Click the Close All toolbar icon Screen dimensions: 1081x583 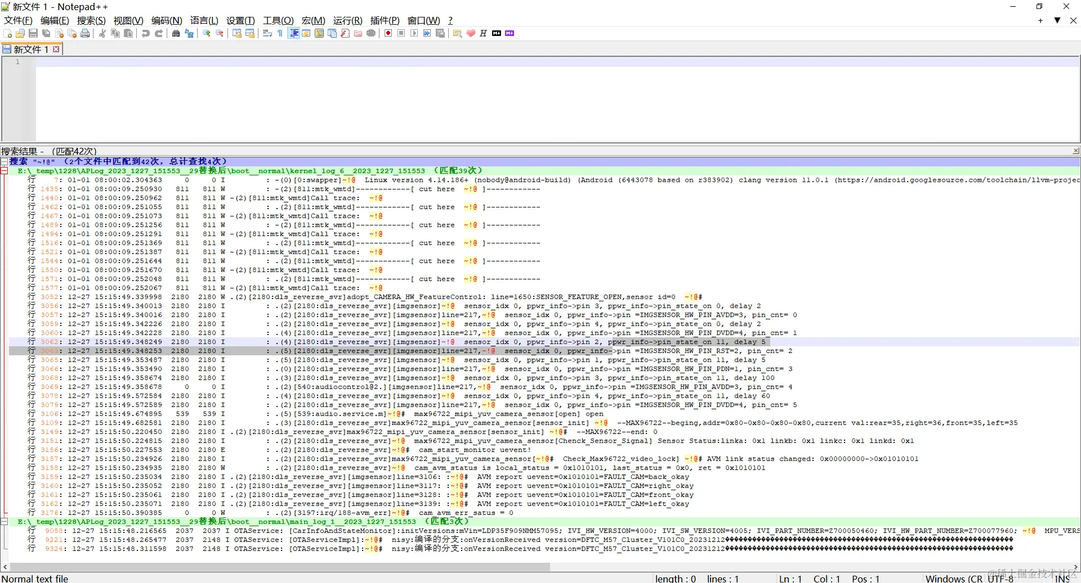pos(72,33)
